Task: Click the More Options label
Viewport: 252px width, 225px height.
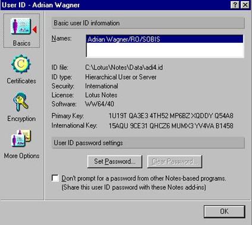Action: 21,156
